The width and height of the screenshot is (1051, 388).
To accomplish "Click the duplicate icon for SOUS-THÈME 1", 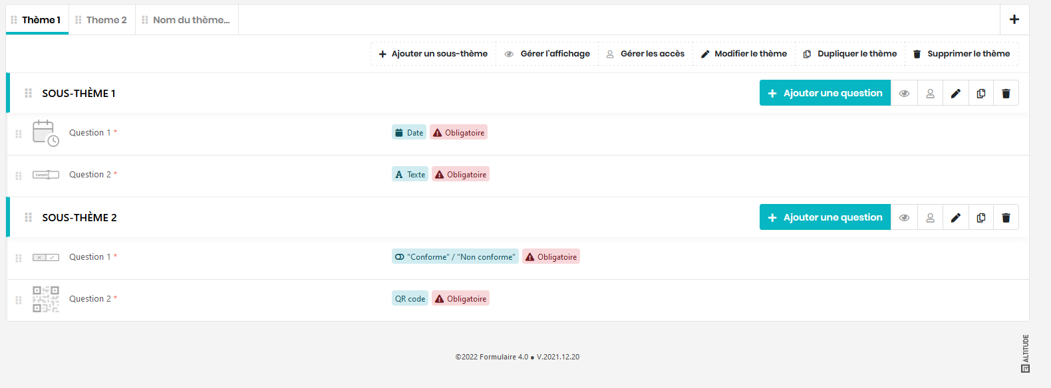I will pyautogui.click(x=980, y=94).
